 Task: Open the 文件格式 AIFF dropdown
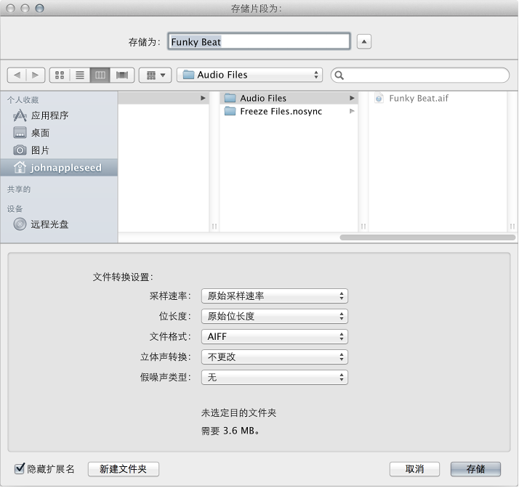click(274, 336)
